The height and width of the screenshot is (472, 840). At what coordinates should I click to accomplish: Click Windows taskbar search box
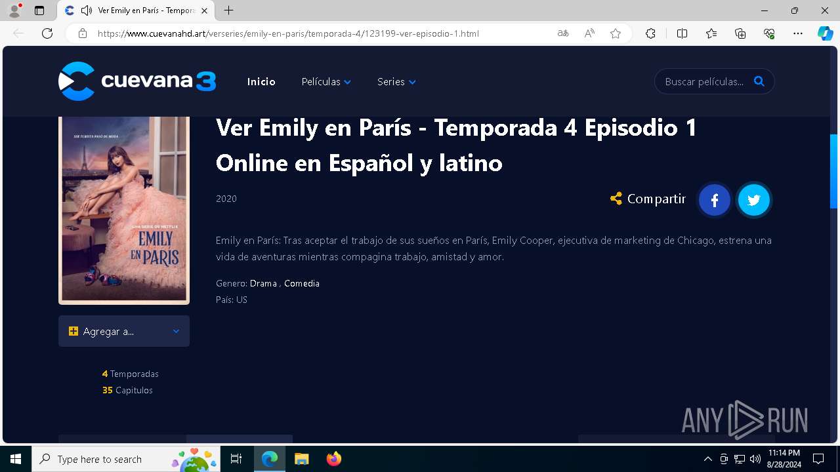point(126,459)
